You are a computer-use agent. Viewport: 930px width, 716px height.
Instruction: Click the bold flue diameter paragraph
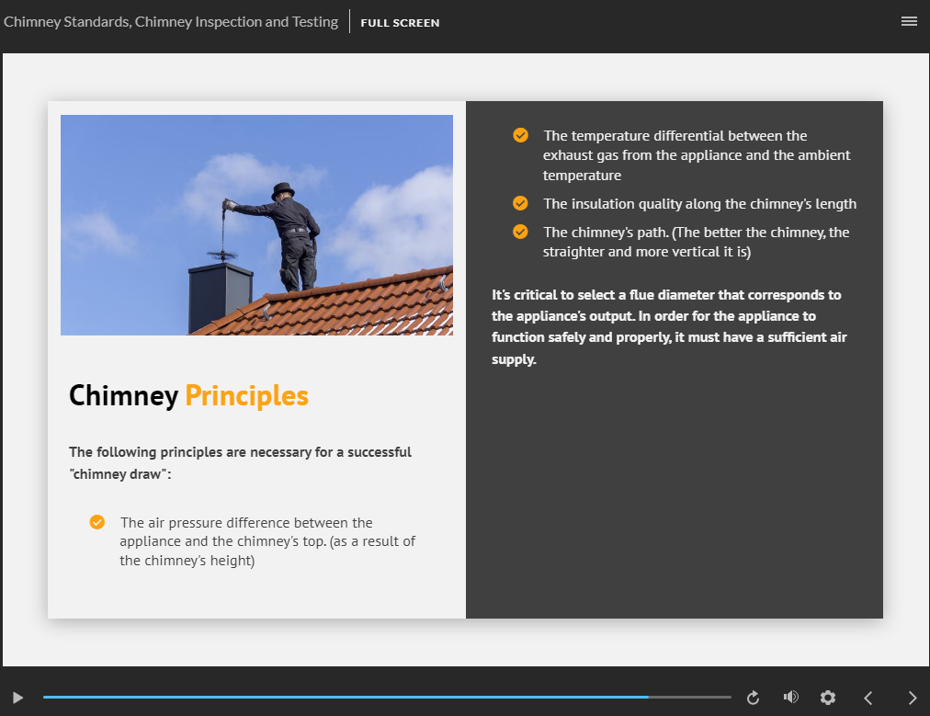coord(668,327)
